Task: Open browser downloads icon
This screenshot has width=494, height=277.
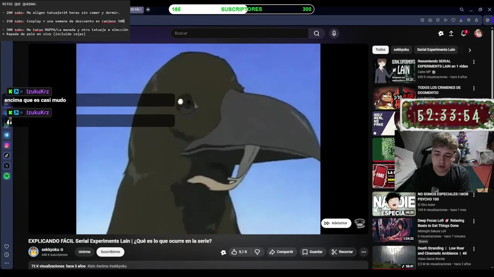Action: [461, 20]
